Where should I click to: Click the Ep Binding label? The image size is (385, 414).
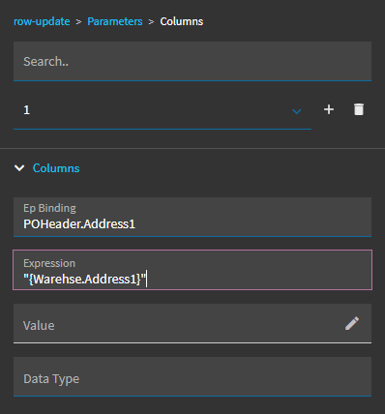click(49, 208)
